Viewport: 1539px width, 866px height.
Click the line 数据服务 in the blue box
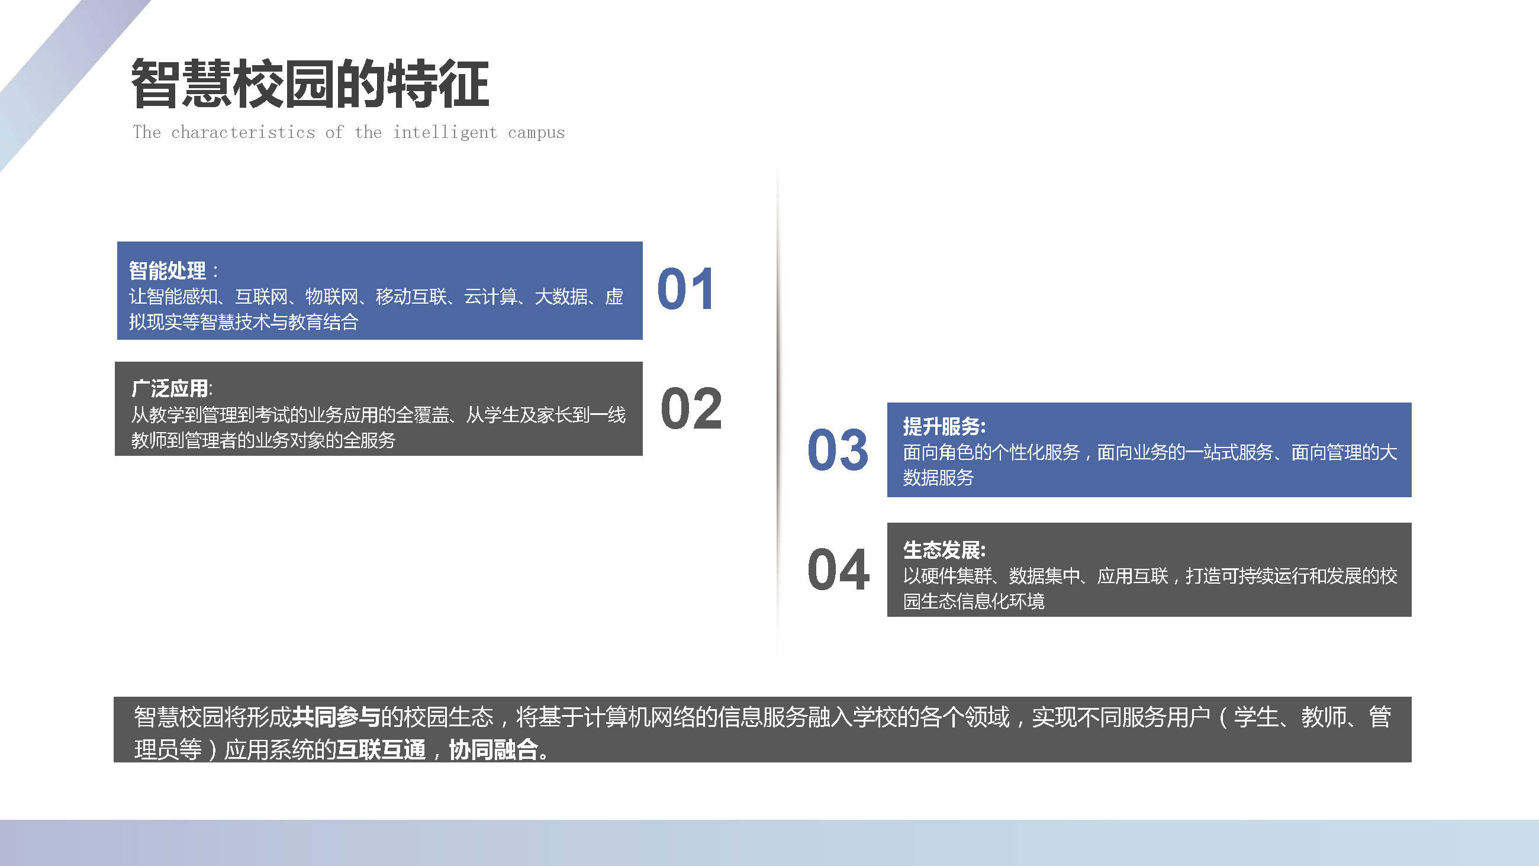tap(938, 478)
